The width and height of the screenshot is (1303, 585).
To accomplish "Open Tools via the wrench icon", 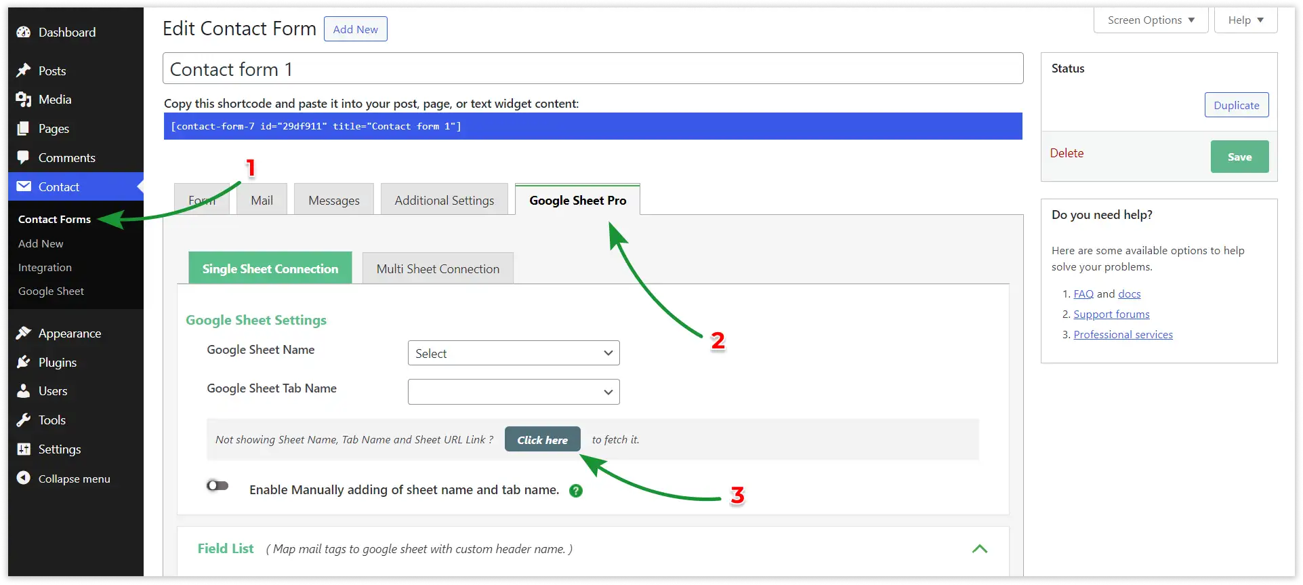I will coord(24,420).
